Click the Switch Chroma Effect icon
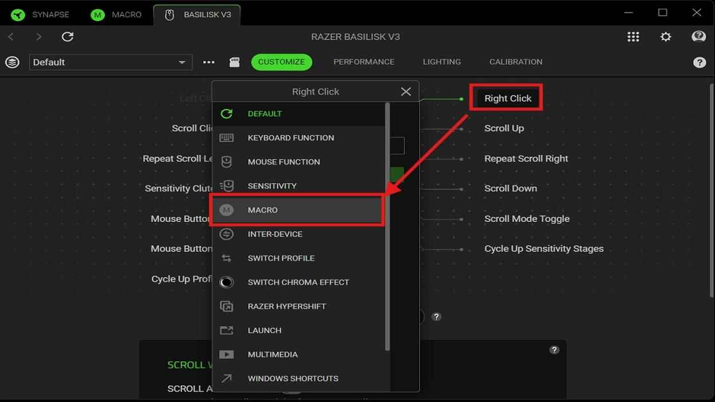 (227, 282)
